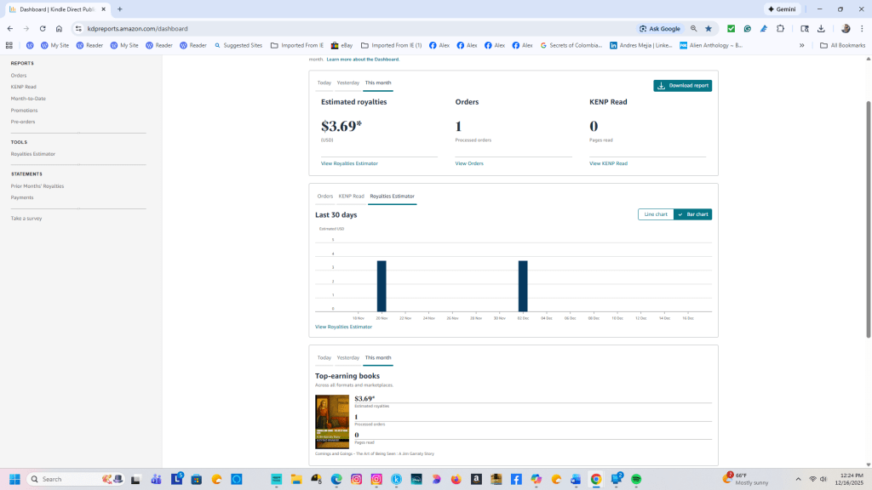Click the book cover thumbnail
The width and height of the screenshot is (872, 490).
(332, 422)
